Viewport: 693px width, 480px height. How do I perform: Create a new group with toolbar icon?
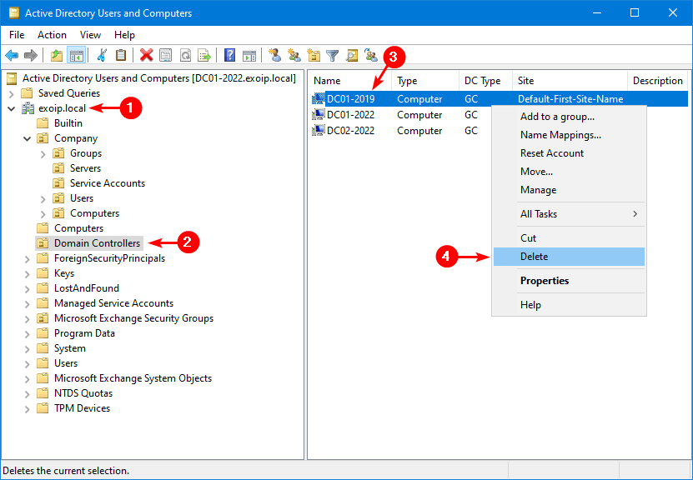pyautogui.click(x=294, y=56)
